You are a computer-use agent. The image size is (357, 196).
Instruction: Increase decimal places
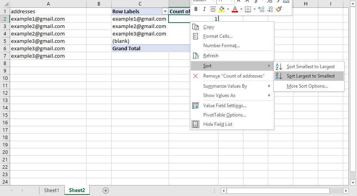click(261, 9)
